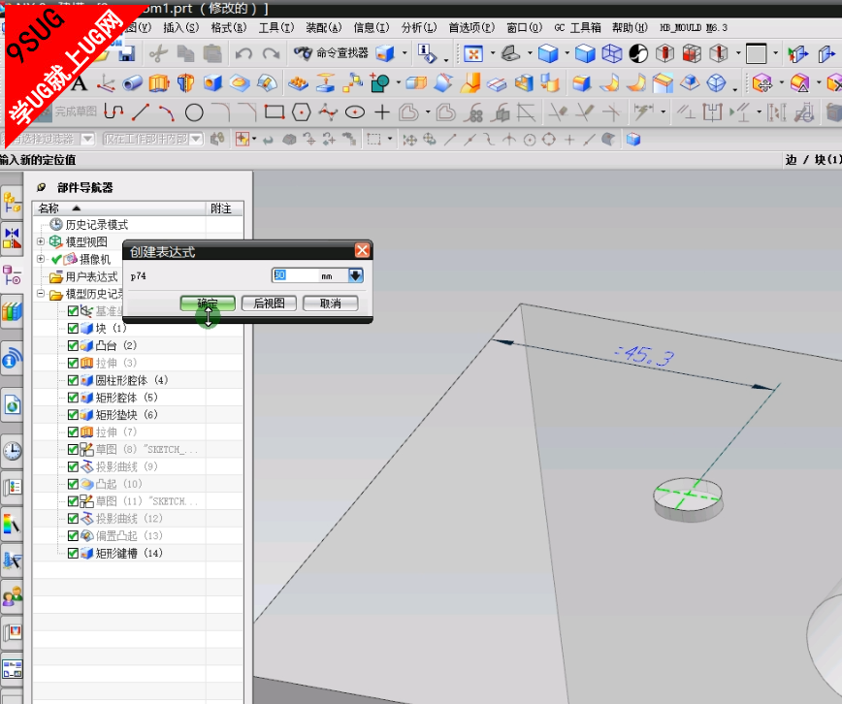Open the 插入(S) menu

181,28
